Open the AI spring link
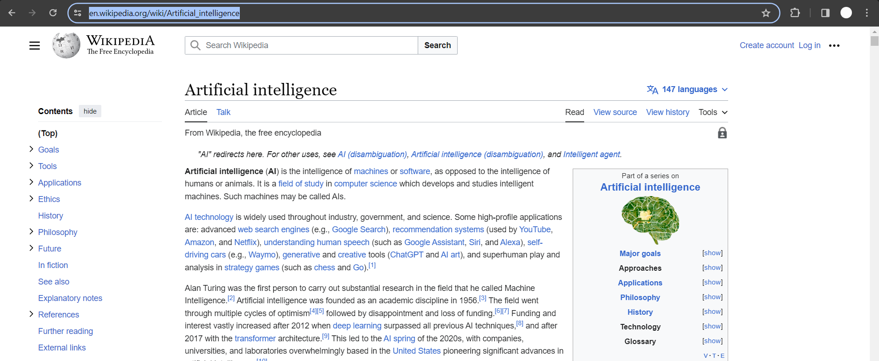This screenshot has width=879, height=361. click(x=399, y=339)
